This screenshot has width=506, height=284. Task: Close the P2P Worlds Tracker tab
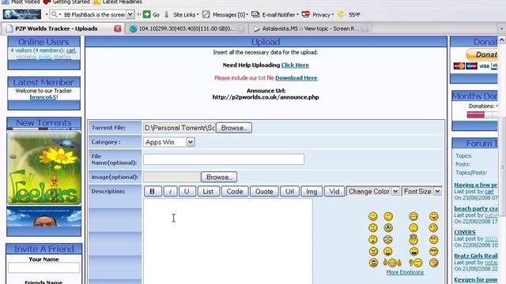118,28
